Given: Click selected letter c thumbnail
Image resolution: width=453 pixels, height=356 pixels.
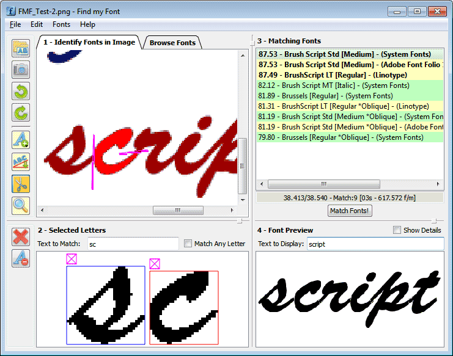Looking at the screenshot, I should (x=184, y=308).
